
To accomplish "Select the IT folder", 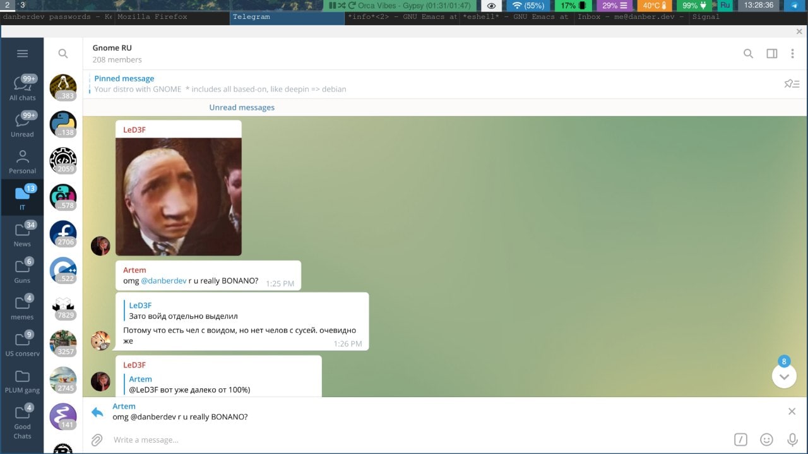I will coord(22,197).
